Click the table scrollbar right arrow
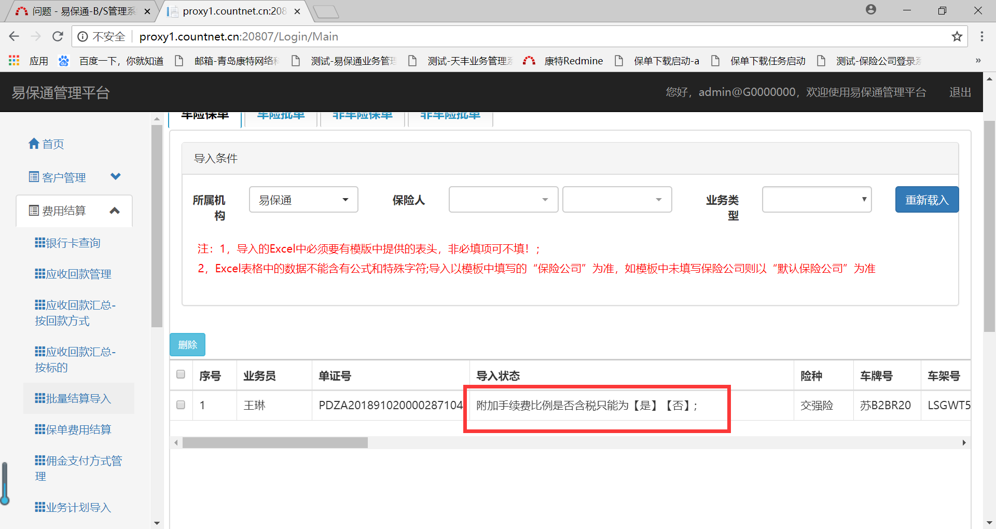Image resolution: width=996 pixels, height=529 pixels. pos(964,442)
